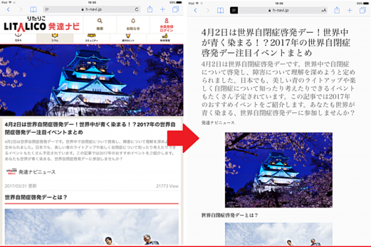Screen dimensions: 371x247
Task: Open the コミュニティ tab
Action: (92, 37)
